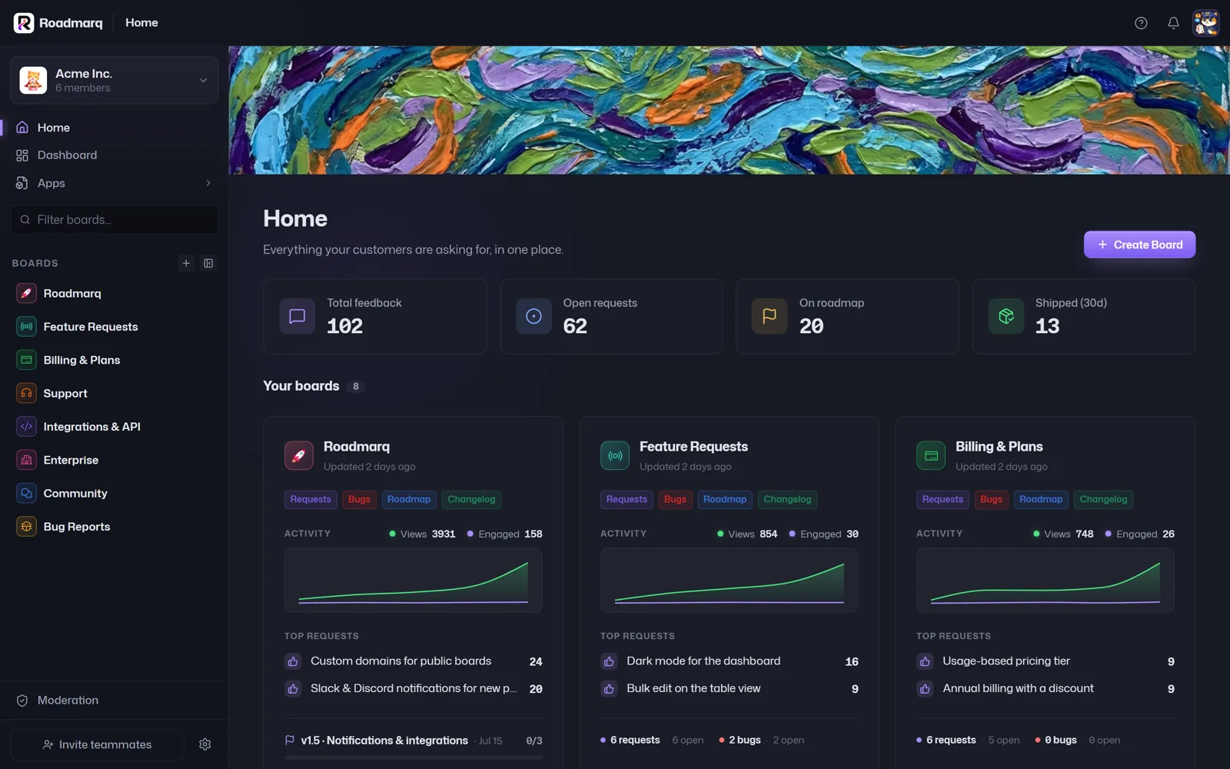This screenshot has height=769, width=1230.
Task: Open Enterprise board in sidebar
Action: [x=115, y=460]
